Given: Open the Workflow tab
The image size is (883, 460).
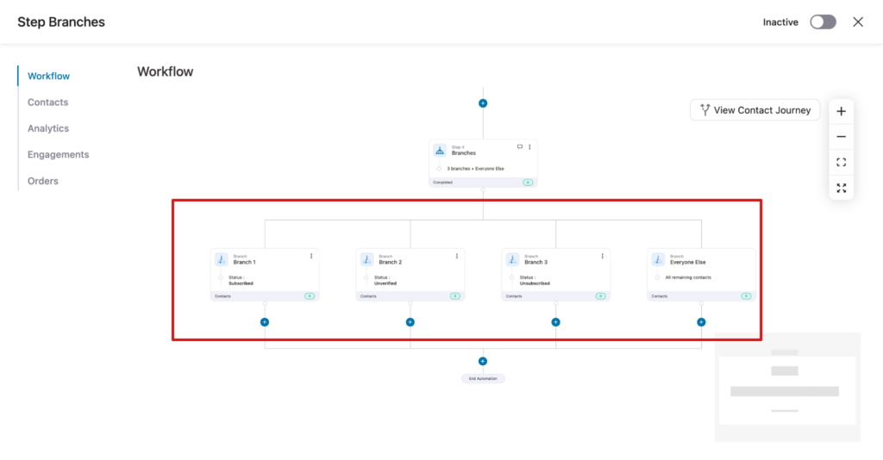Looking at the screenshot, I should [48, 76].
